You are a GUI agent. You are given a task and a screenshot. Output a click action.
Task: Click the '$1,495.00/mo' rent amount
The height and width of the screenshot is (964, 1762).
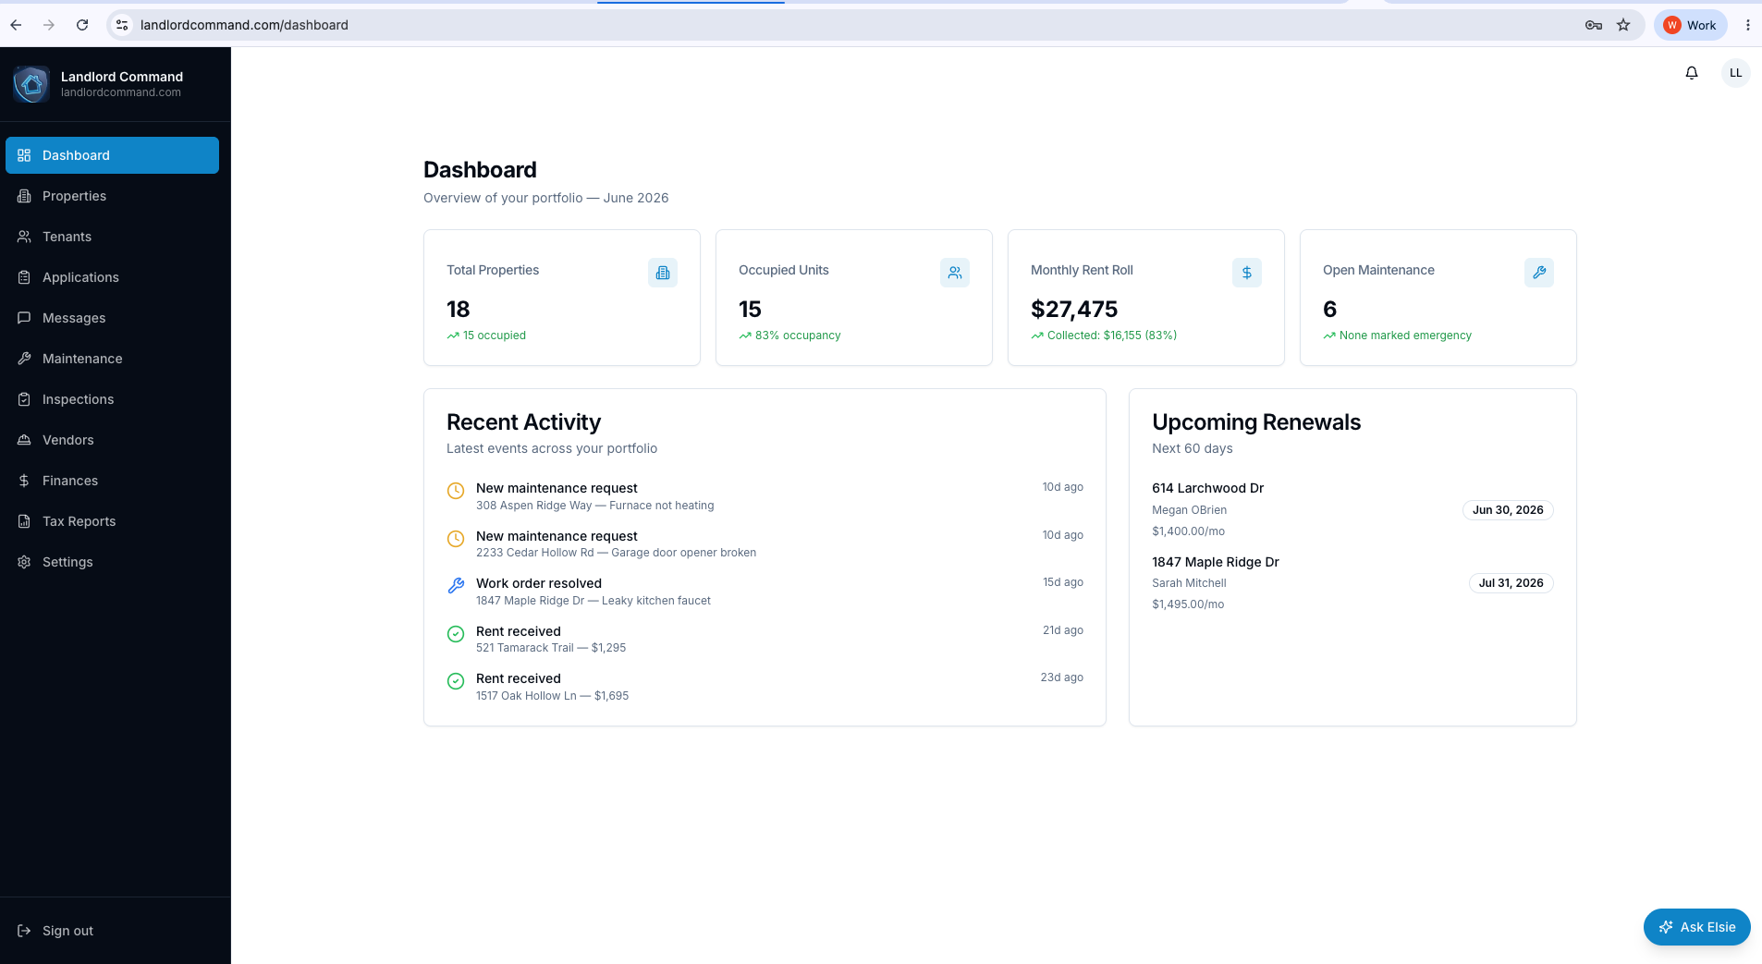(1188, 604)
